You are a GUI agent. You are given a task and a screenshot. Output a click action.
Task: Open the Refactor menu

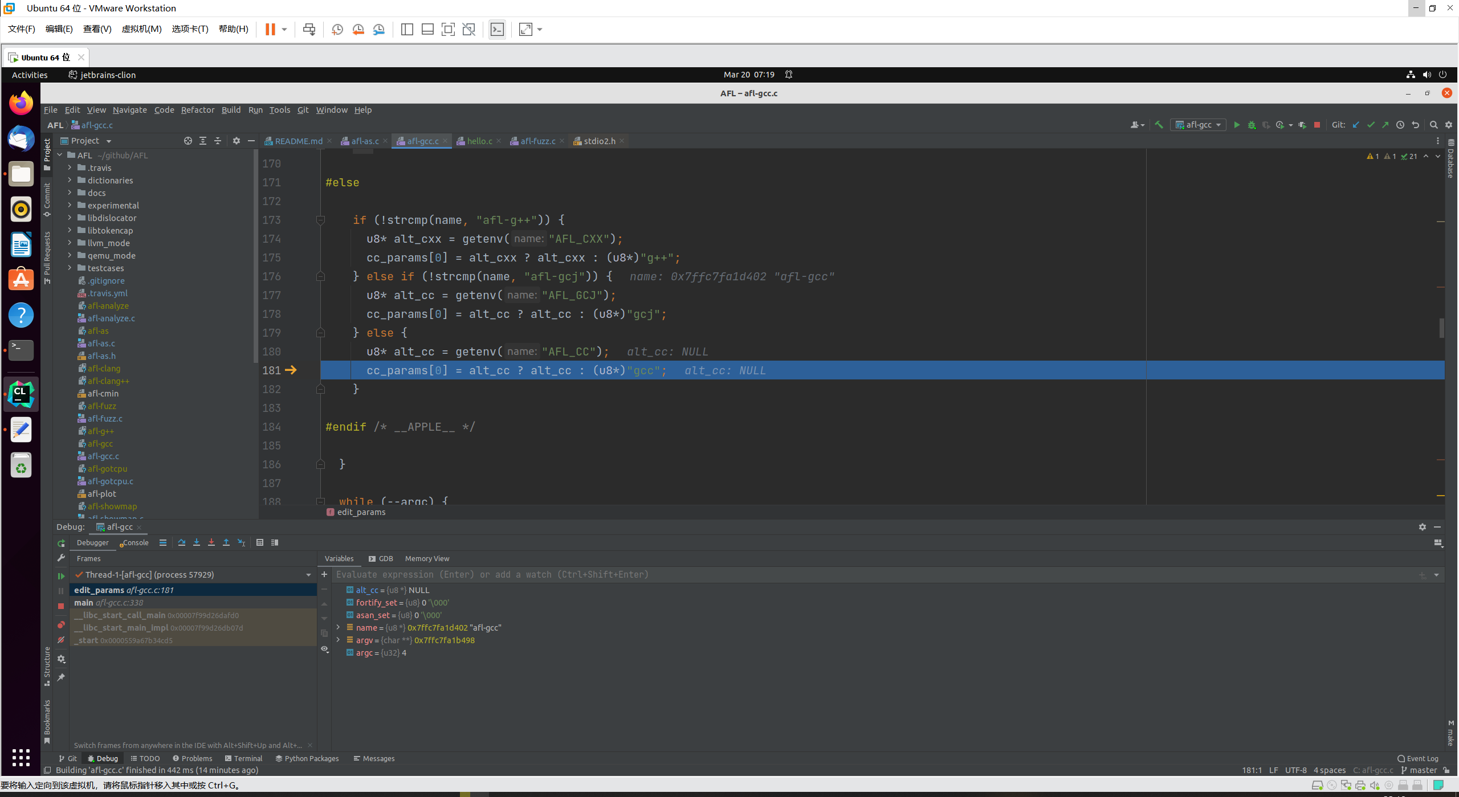pos(197,110)
